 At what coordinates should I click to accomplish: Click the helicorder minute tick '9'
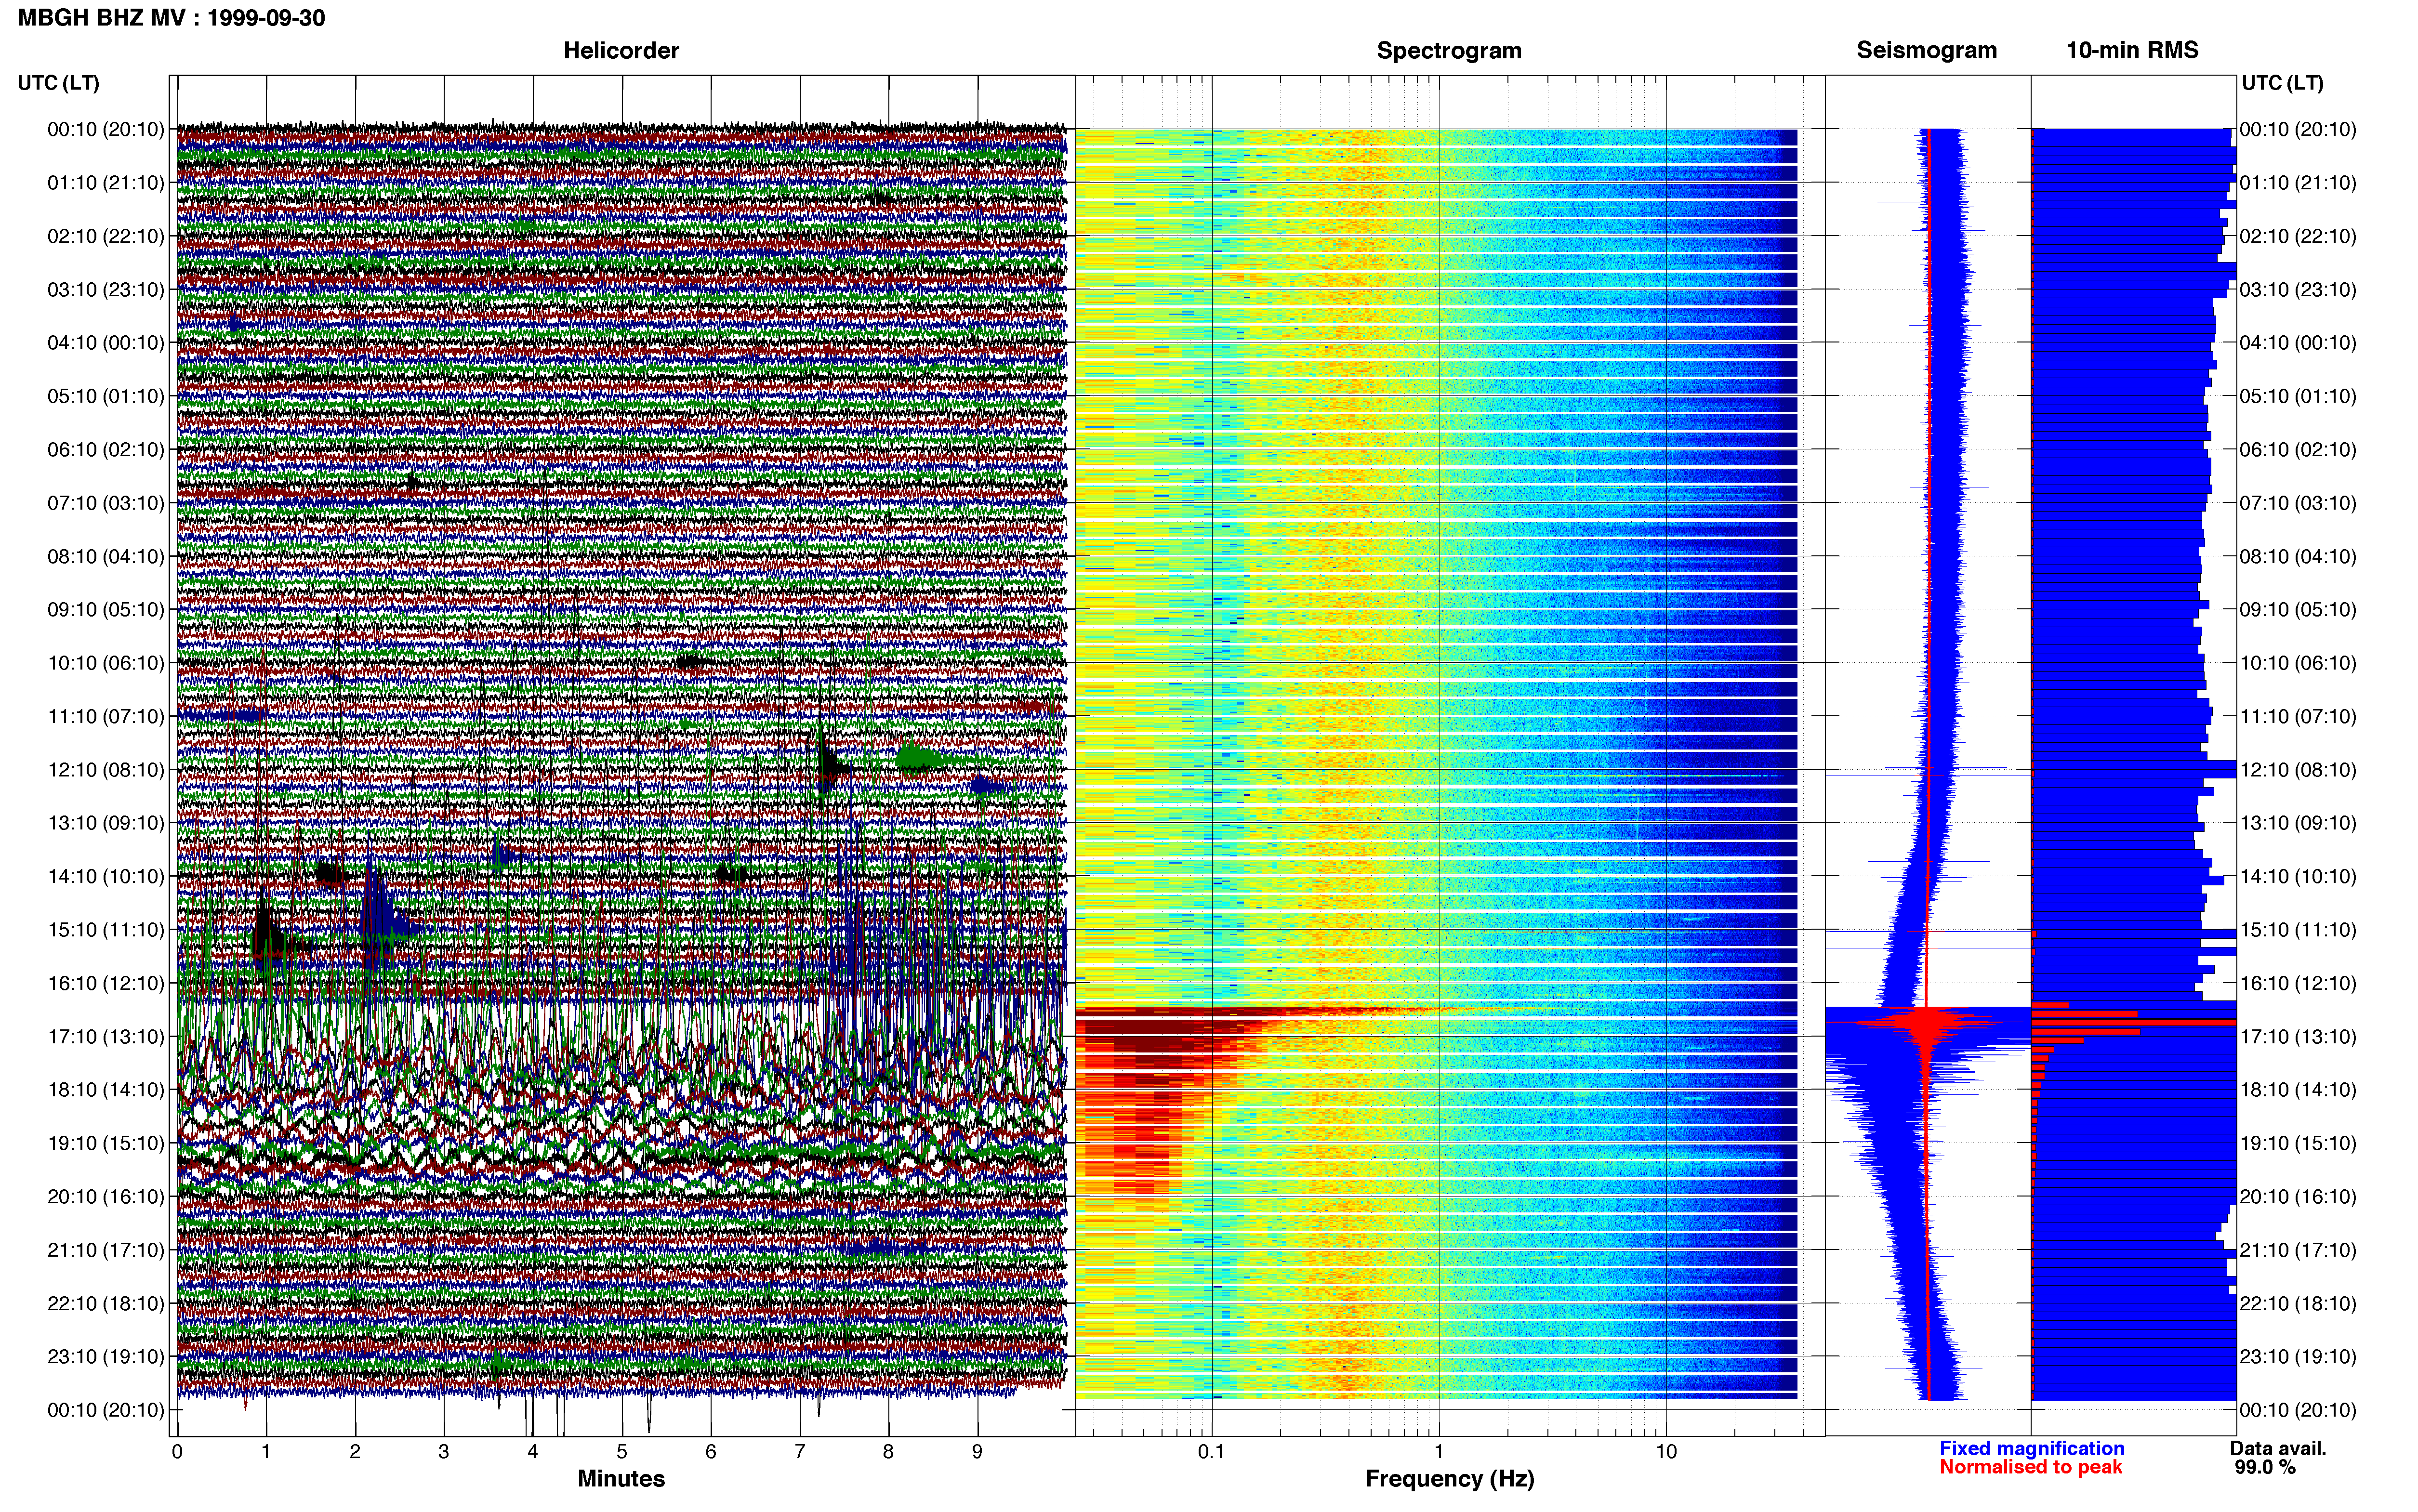pos(977,1452)
